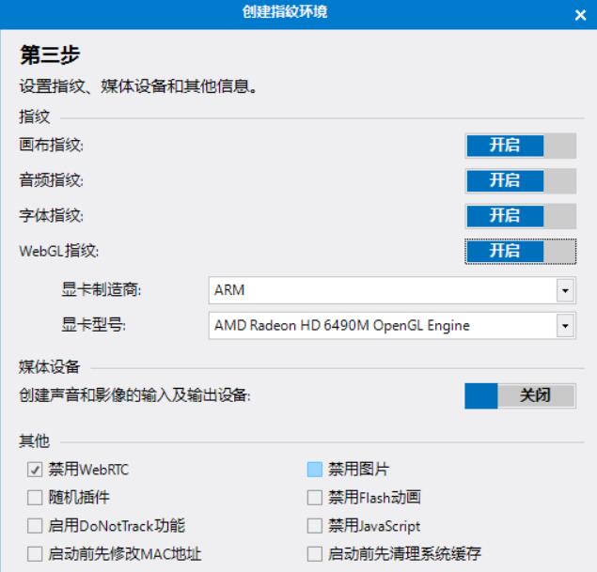Toggle the 音频指纹 switch
The image size is (597, 572).
(x=521, y=181)
